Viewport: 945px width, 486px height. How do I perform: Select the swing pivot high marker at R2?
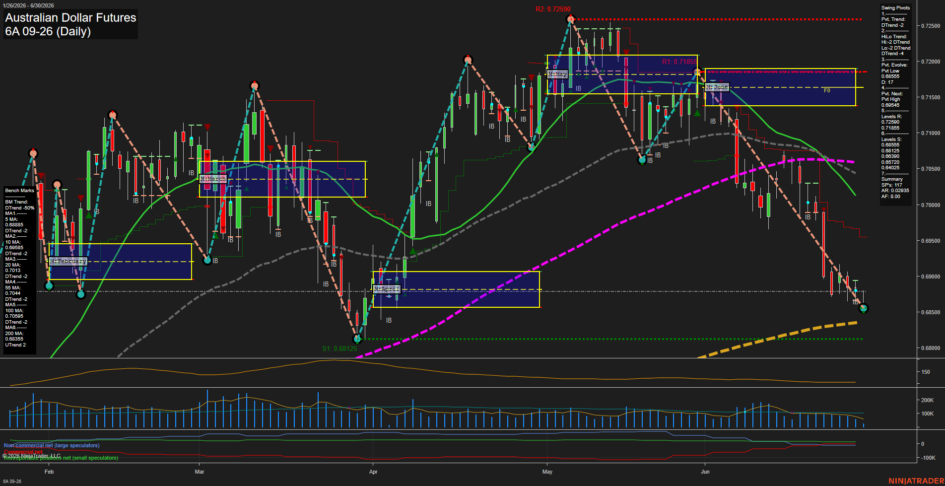571,19
